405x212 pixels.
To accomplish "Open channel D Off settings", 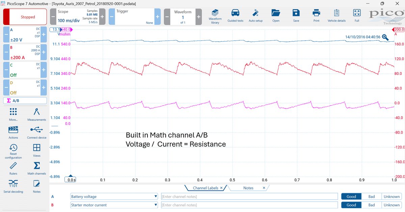I will tap(25, 87).
